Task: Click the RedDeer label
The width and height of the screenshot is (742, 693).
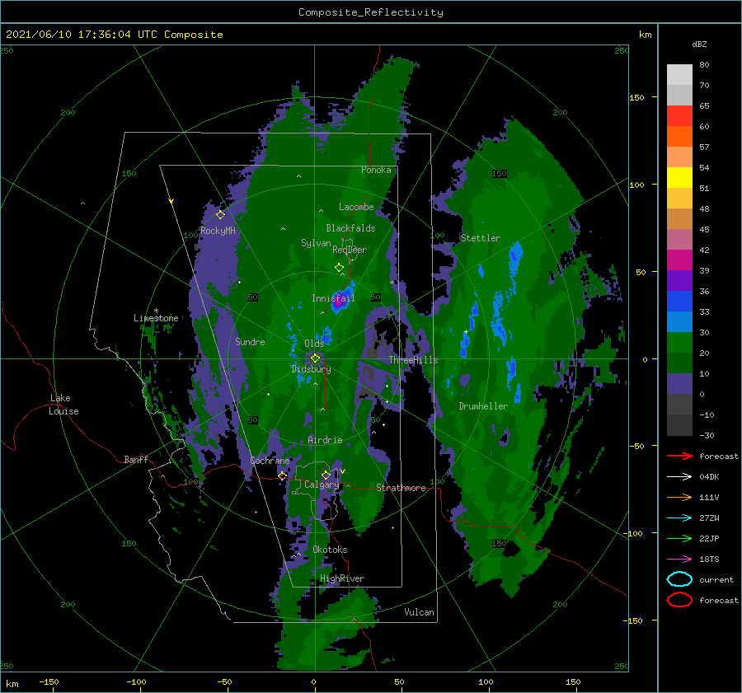Action: [350, 250]
